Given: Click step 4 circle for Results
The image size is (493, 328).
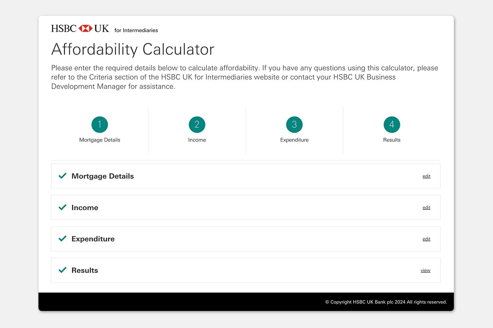Looking at the screenshot, I should (x=392, y=125).
